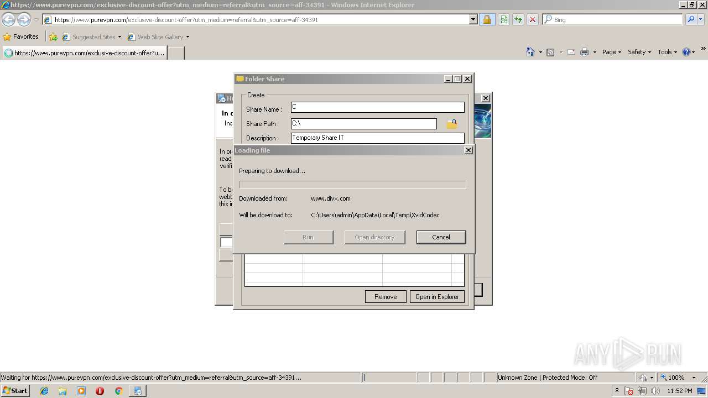Click the Home page icon

530,52
